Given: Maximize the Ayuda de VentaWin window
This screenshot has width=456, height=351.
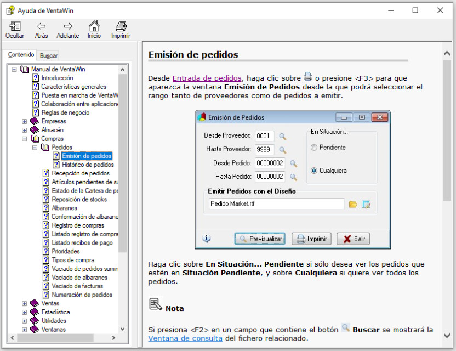Looking at the screenshot, I should tap(415, 10).
